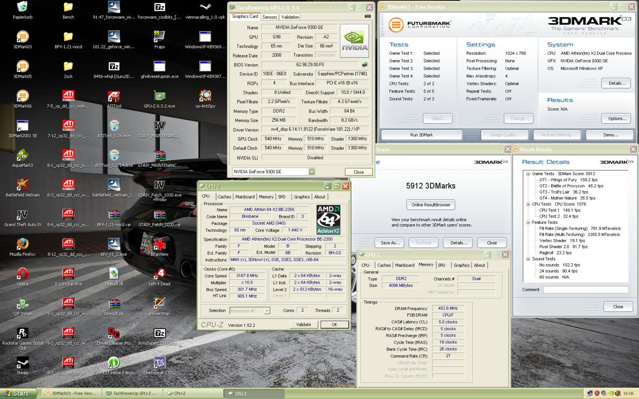
Task: Click the DRAM Frequency 452.6 MHz value
Action: (x=448, y=308)
